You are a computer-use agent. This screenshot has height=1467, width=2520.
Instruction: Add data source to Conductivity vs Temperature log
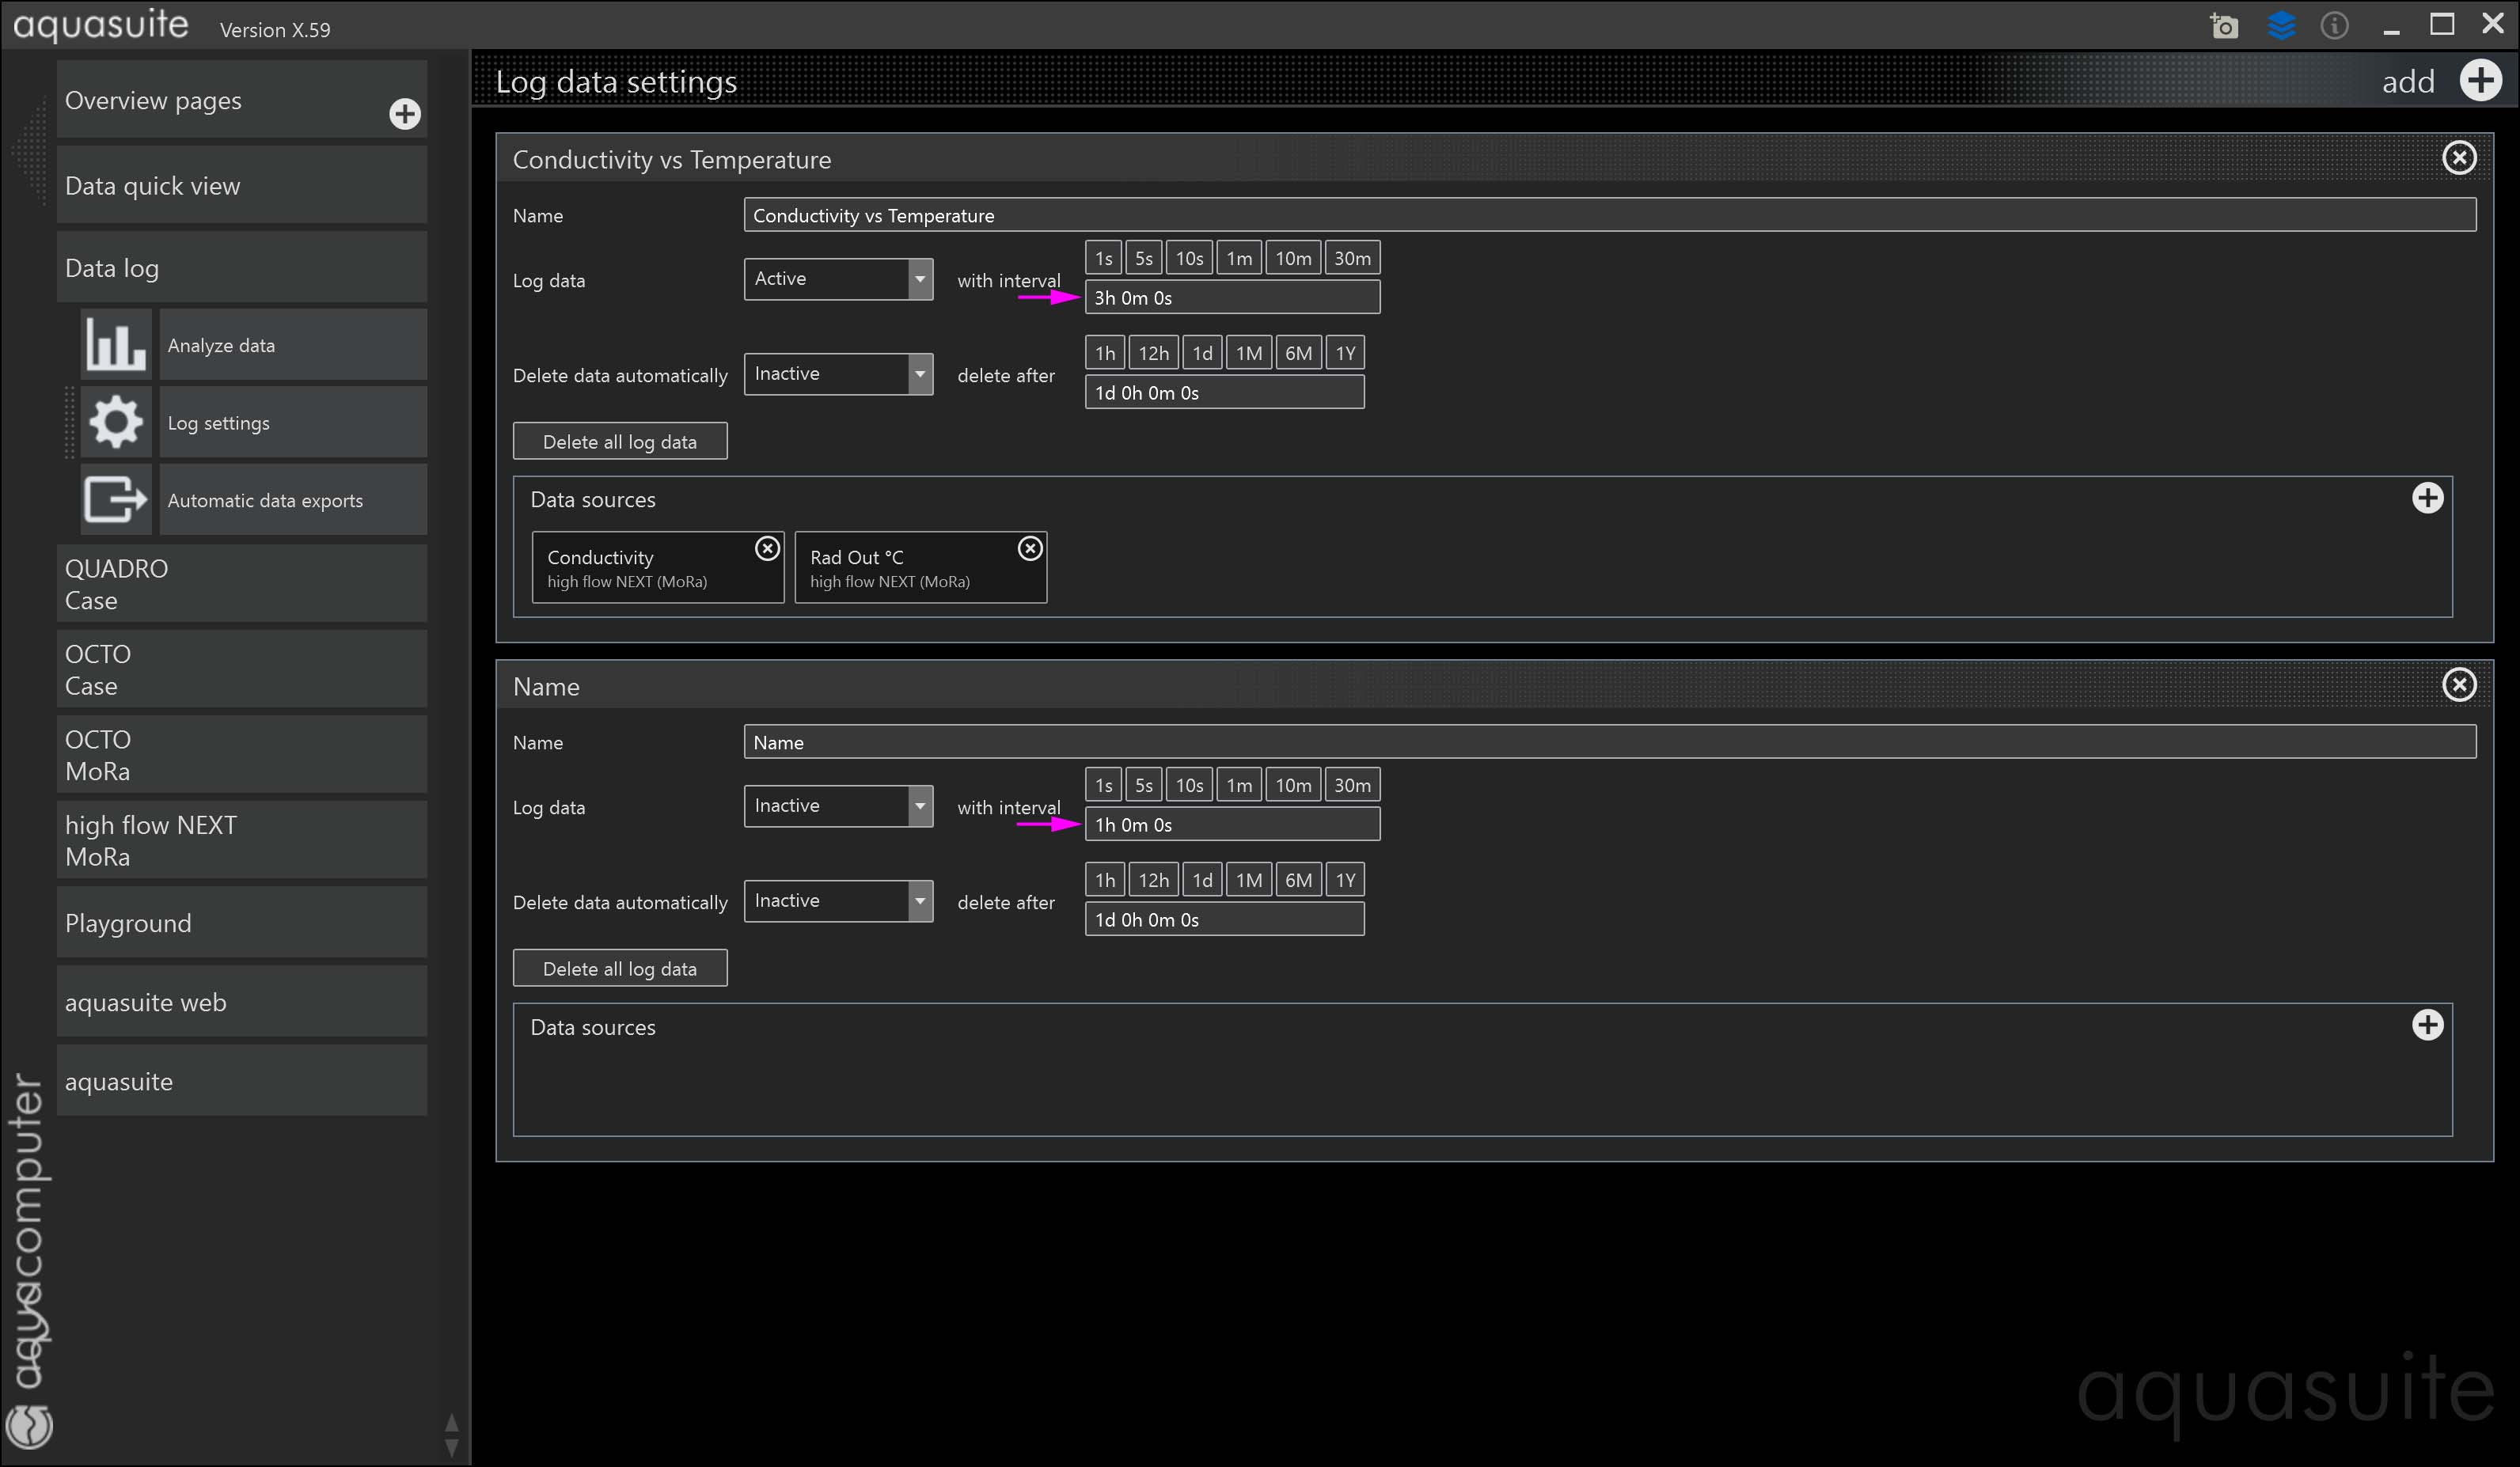pos(2427,498)
